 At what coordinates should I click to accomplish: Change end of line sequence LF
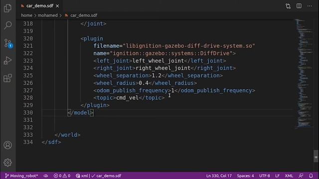[277, 176]
